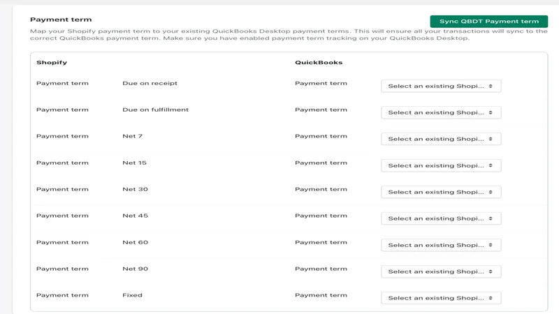The height and width of the screenshot is (314, 559).
Task: Open QuickBooks dropdown for Net 30
Action: pyautogui.click(x=441, y=192)
